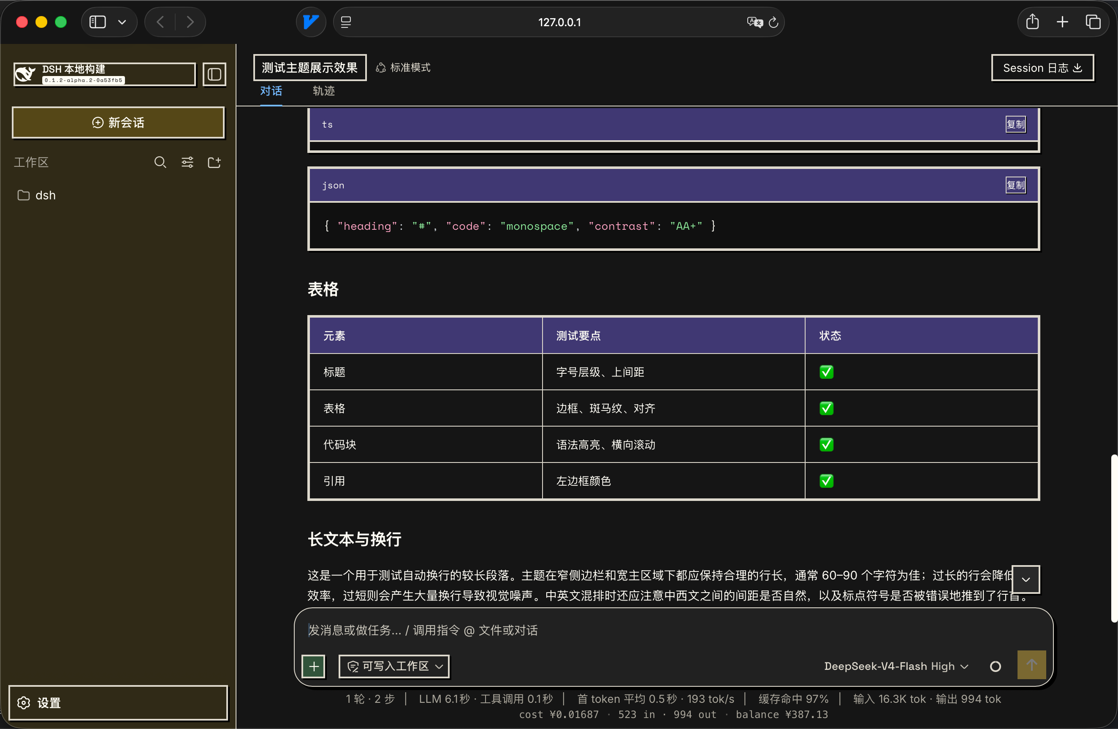Click the balance ¥387.13 status text
The width and height of the screenshot is (1118, 729).
coord(782,715)
